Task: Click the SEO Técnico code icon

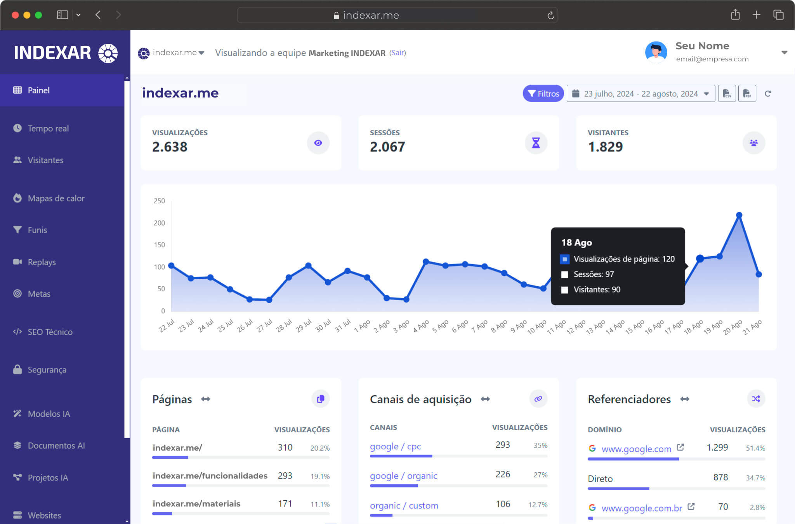Action: pos(17,332)
